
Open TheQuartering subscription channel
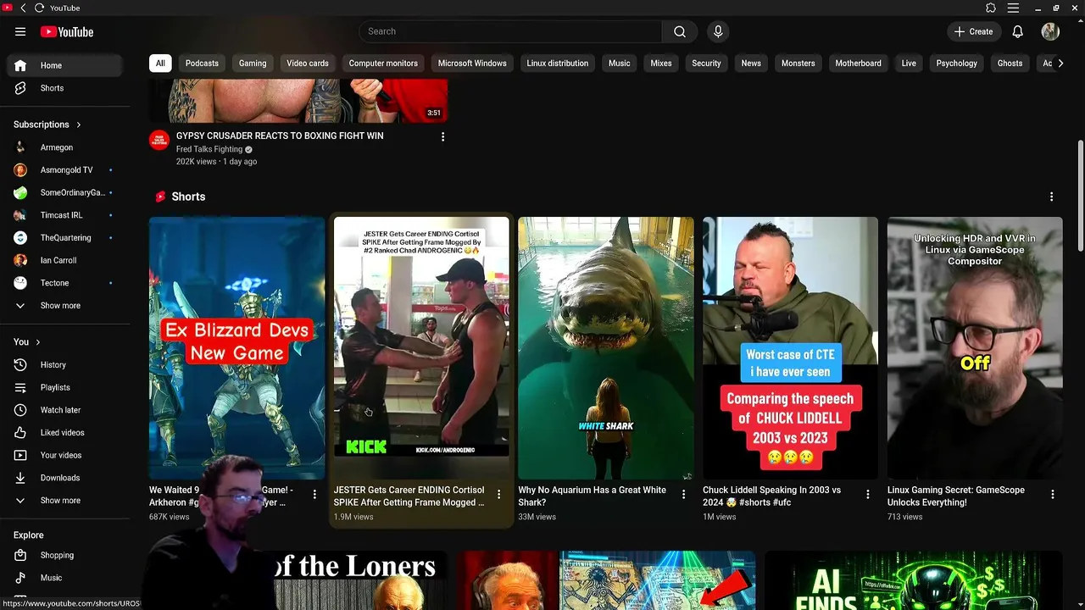[x=65, y=238]
